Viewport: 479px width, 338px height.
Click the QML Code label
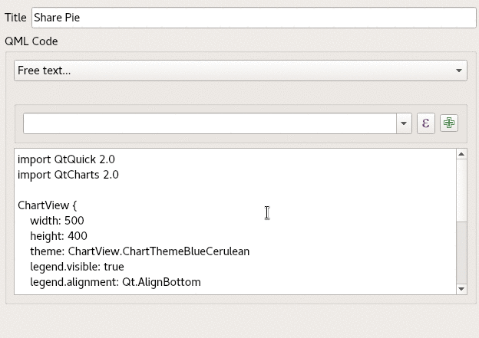[31, 41]
